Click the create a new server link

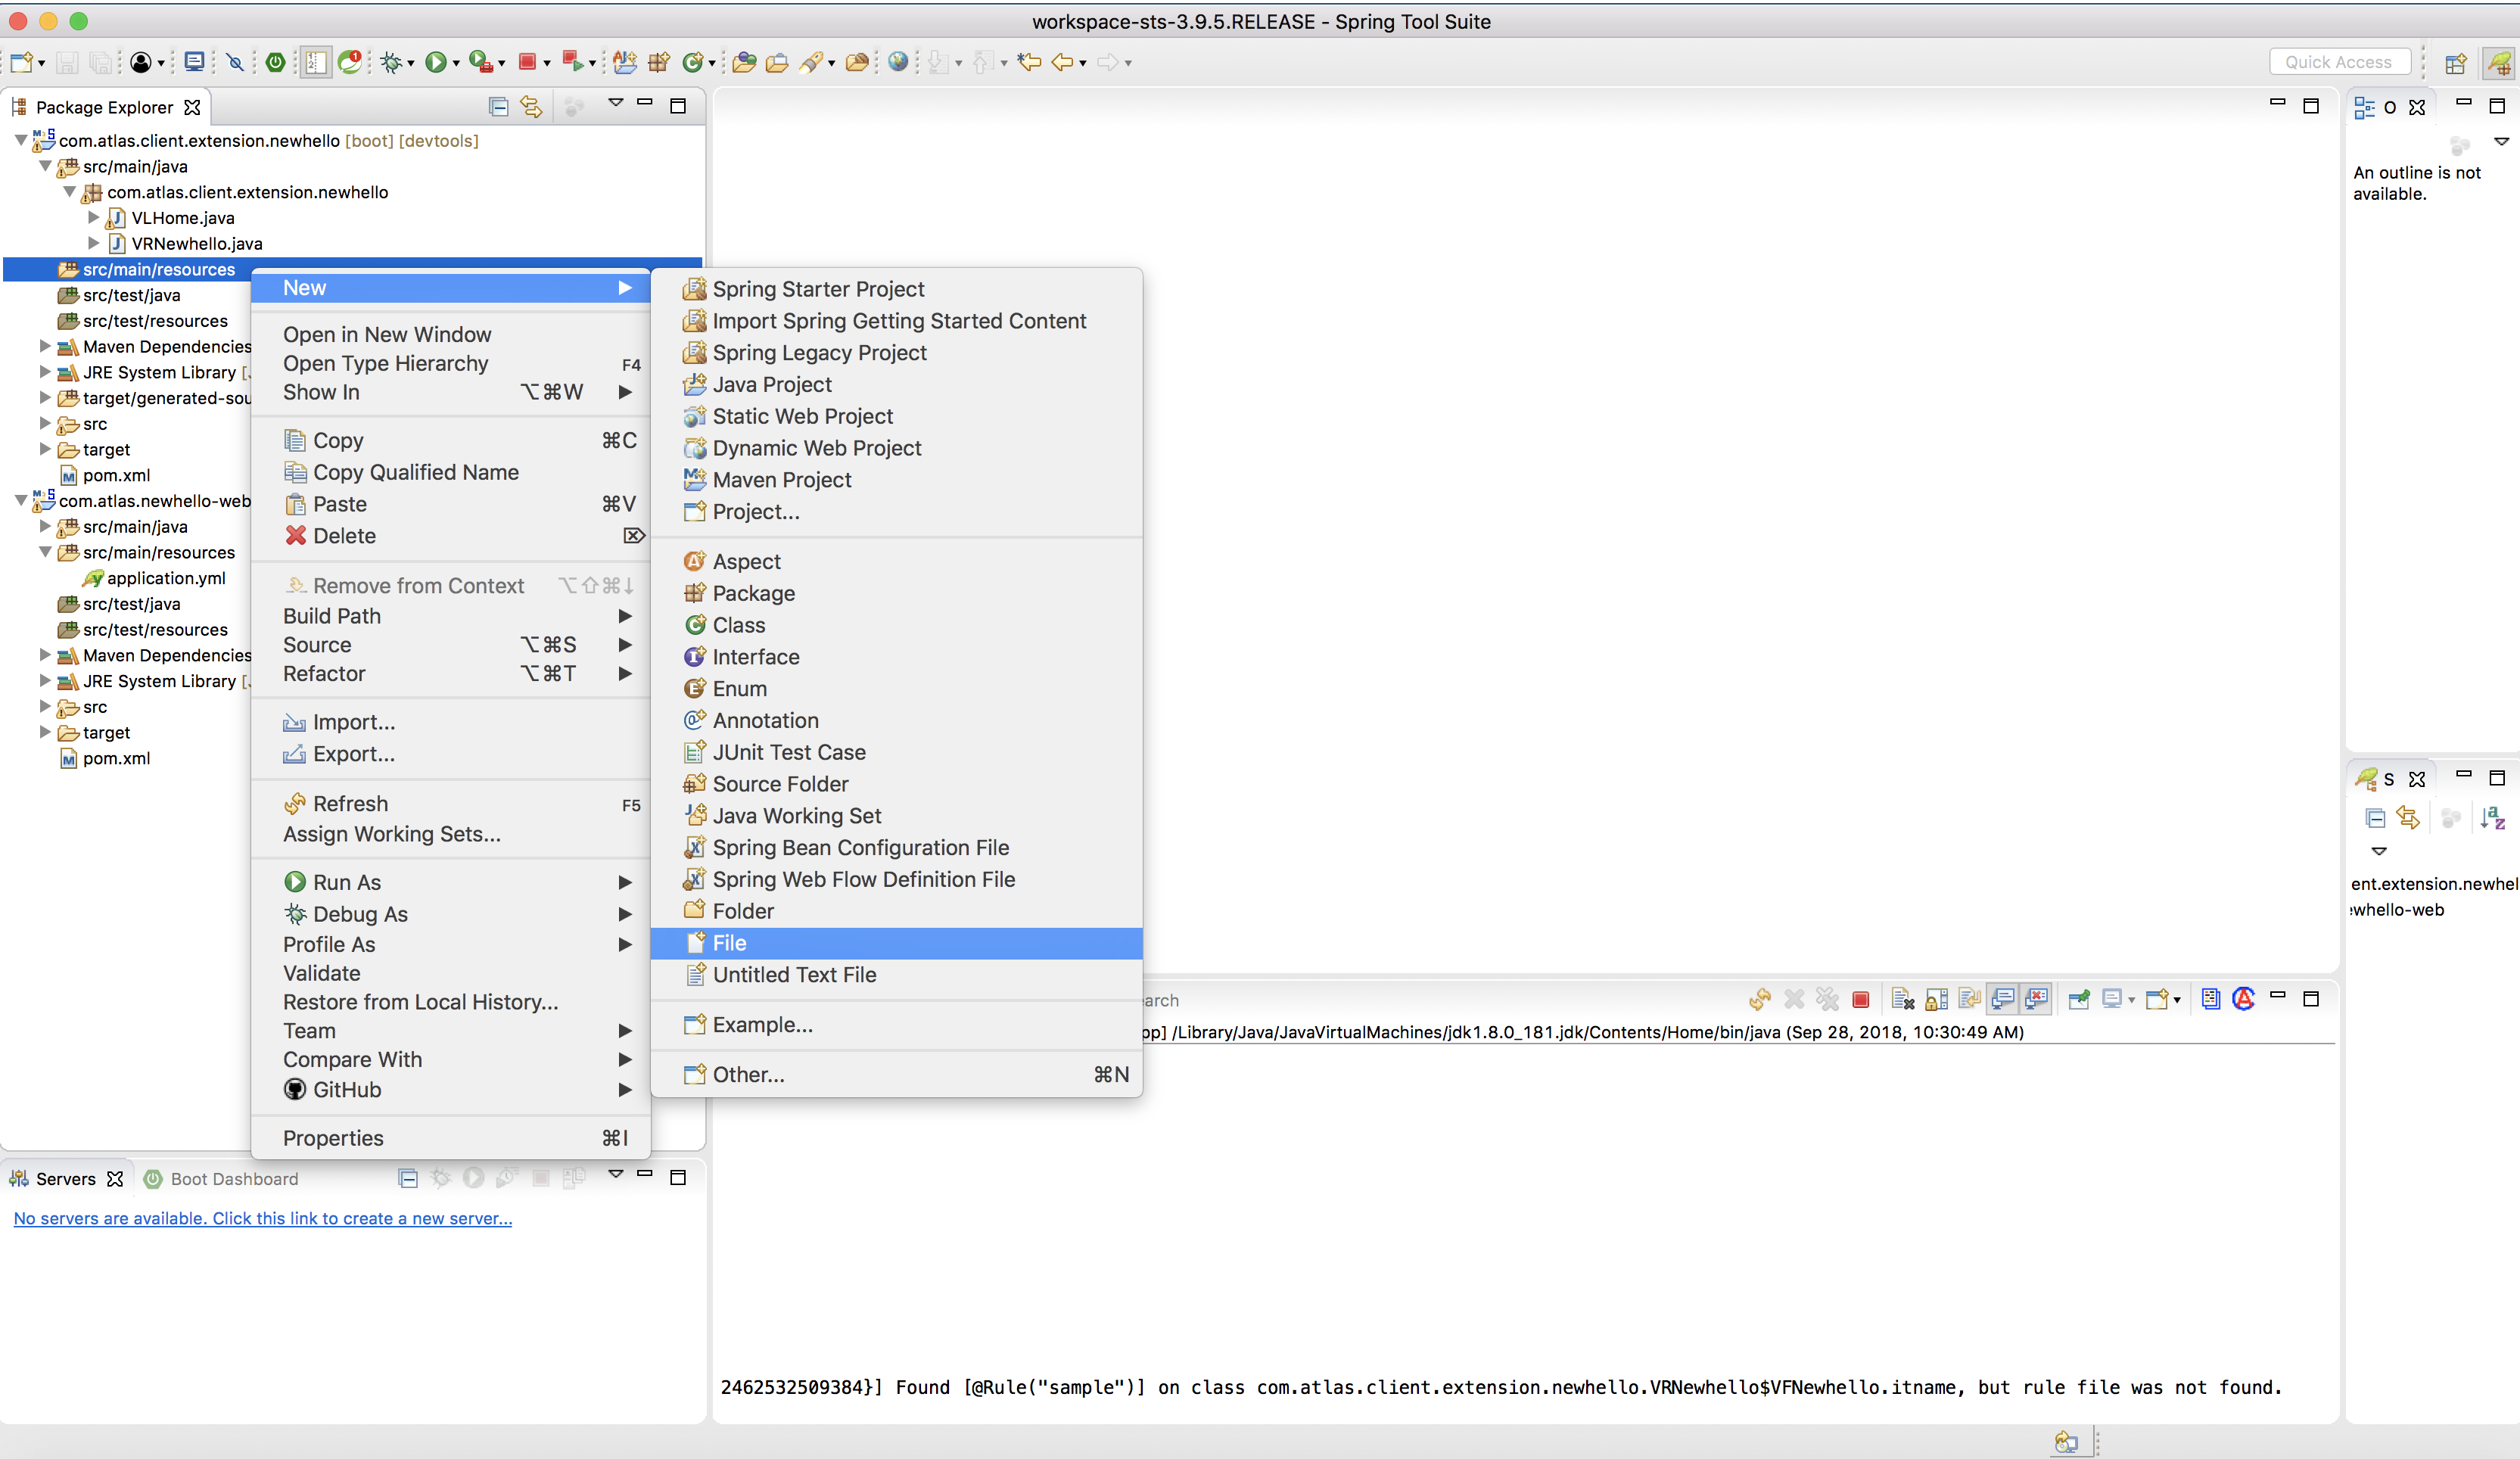tap(262, 1218)
